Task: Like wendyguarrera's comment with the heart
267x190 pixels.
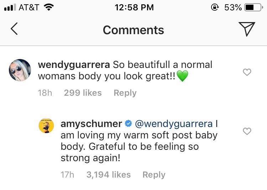Action: tap(247, 72)
